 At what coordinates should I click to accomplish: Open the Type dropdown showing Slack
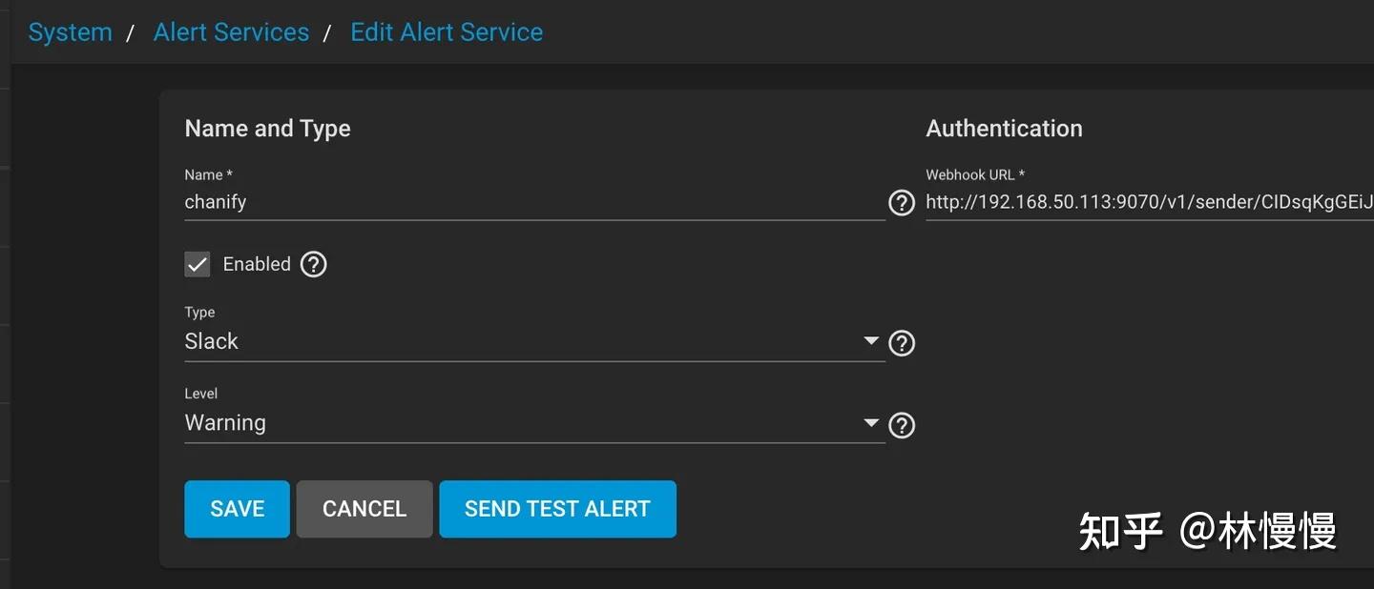pyautogui.click(x=534, y=342)
